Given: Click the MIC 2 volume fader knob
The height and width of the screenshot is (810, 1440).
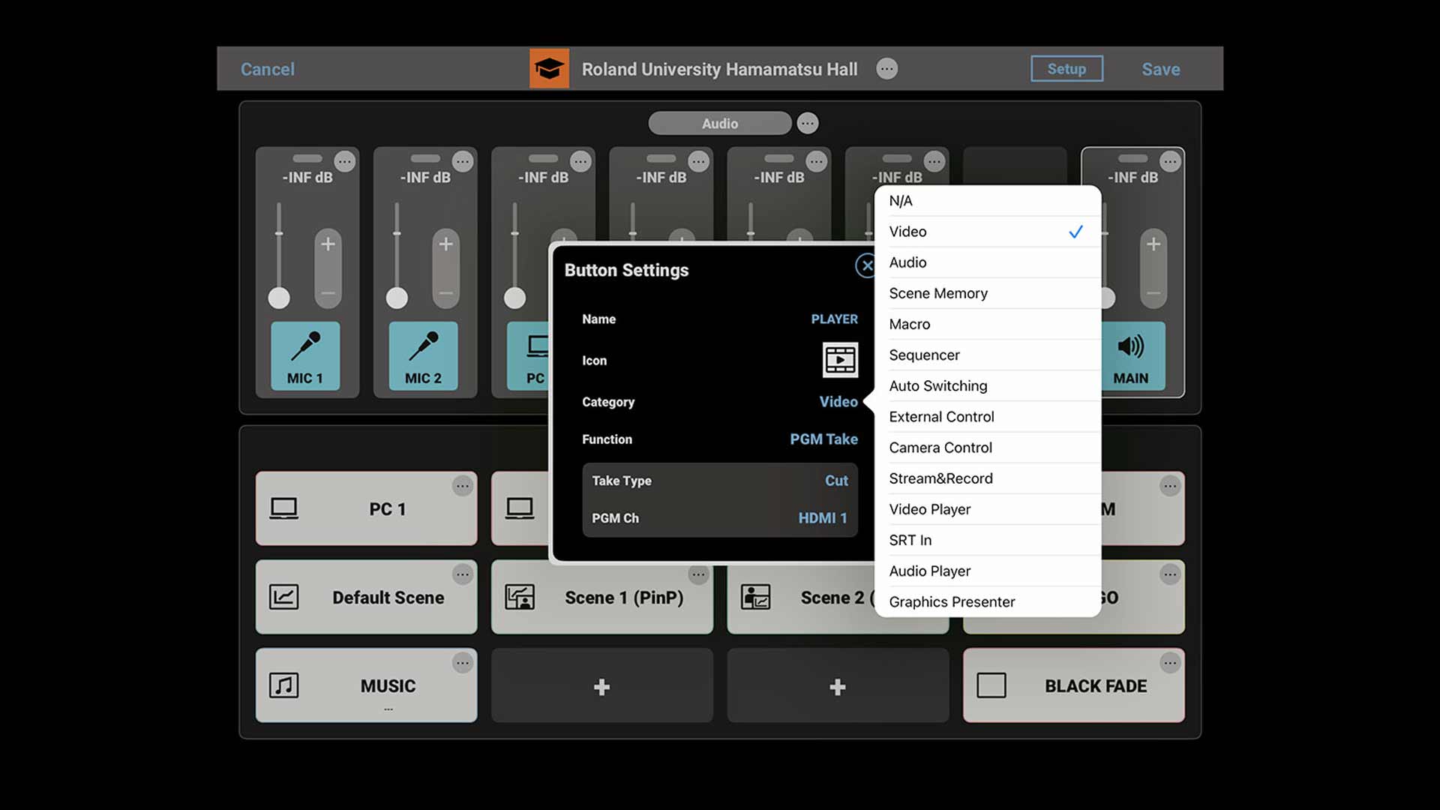Looking at the screenshot, I should (397, 298).
